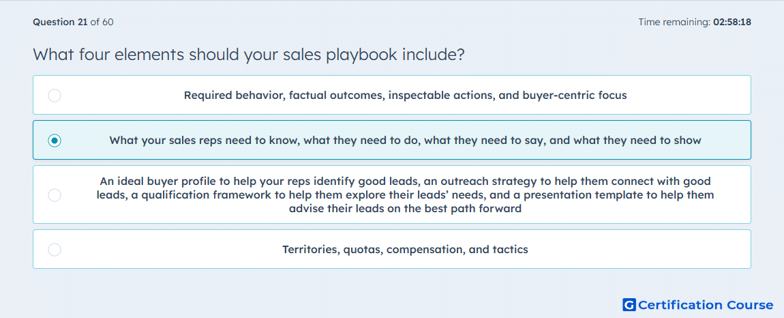The height and width of the screenshot is (318, 784).
Task: Click the 'An ideal buyer profile' first line text
Action: tap(405, 181)
